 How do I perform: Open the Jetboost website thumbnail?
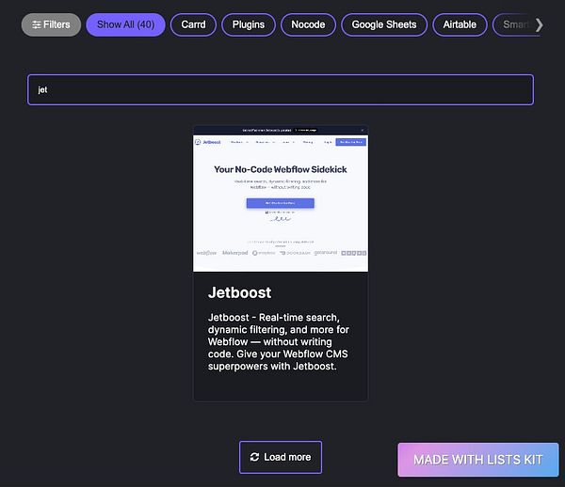[281, 198]
